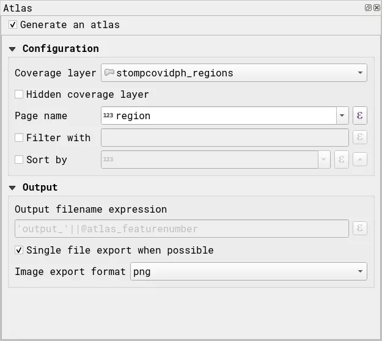Close the Atlas panel
Screen dimensions: 382x341
click(x=376, y=8)
